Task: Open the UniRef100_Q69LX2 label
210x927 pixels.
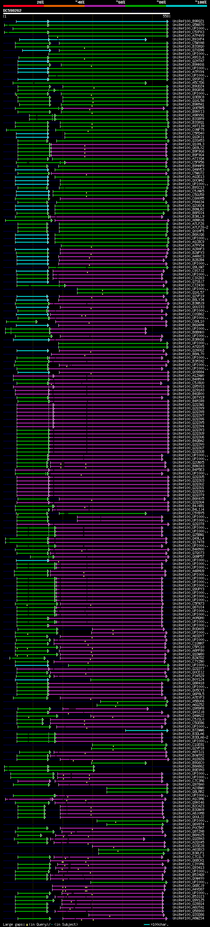Action: click(188, 148)
